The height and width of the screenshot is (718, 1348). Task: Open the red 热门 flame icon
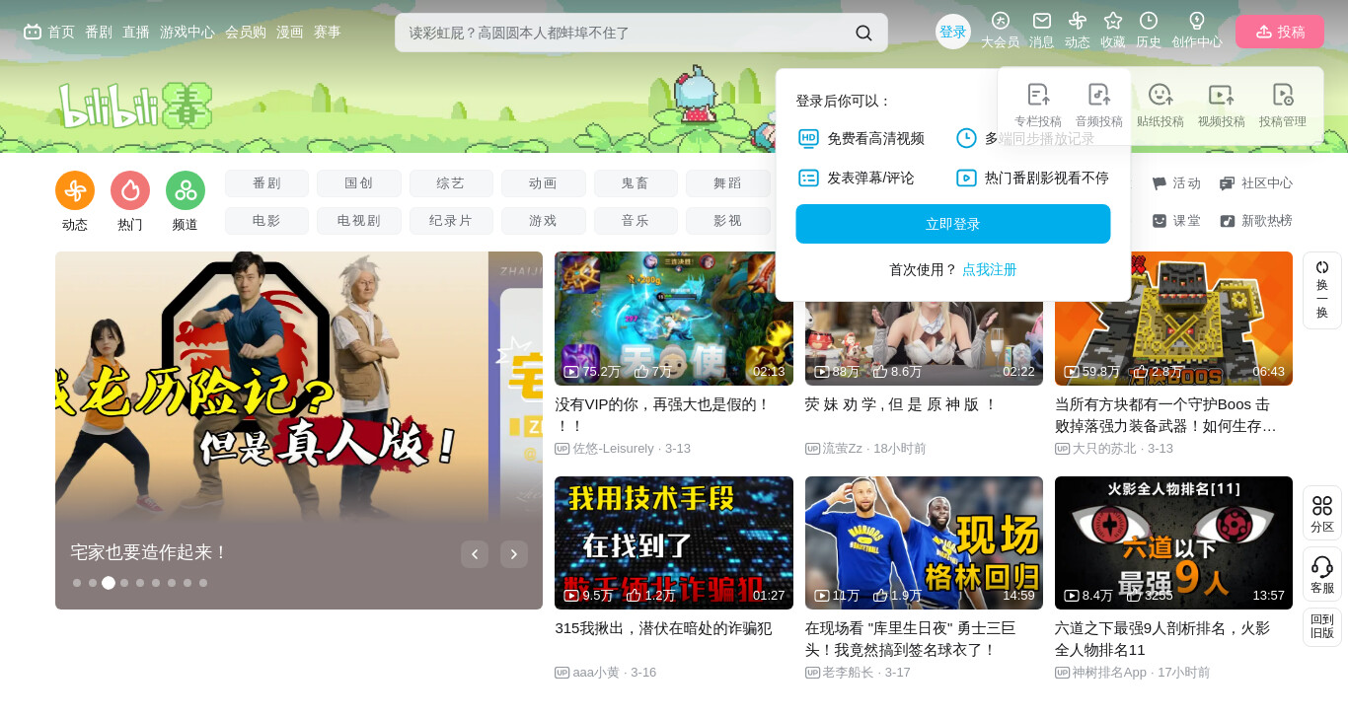tap(130, 190)
